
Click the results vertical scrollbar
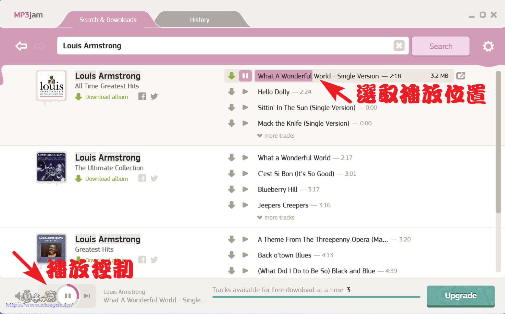(498, 142)
